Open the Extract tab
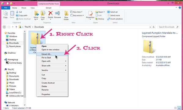 (49, 8)
